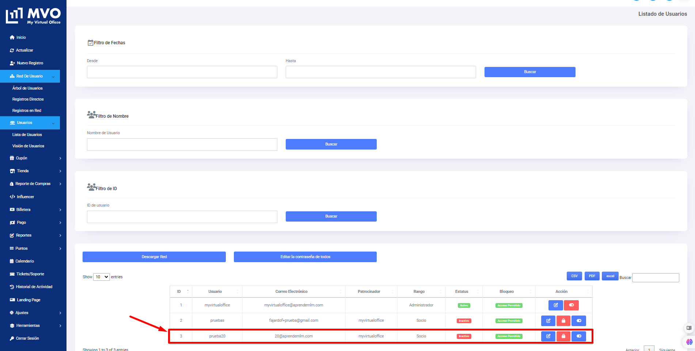Expand the Cupón sidebar menu
This screenshot has height=351, width=695.
point(35,158)
